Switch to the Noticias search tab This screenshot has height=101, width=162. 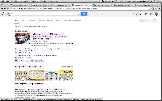click(x=50, y=20)
